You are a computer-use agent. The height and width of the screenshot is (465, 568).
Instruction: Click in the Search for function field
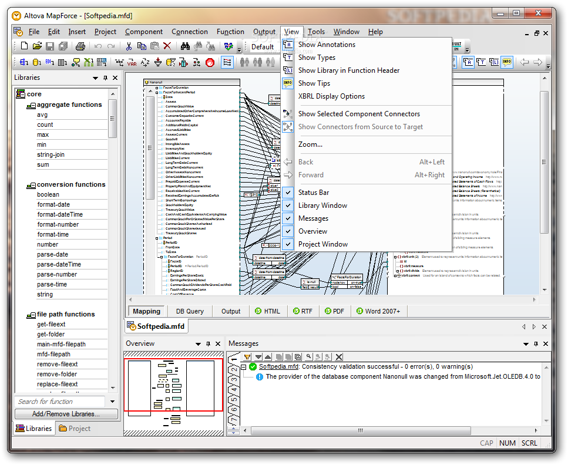tap(60, 402)
